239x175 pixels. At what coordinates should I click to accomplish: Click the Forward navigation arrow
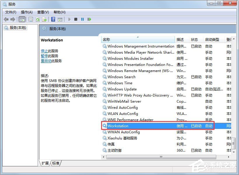(13, 19)
